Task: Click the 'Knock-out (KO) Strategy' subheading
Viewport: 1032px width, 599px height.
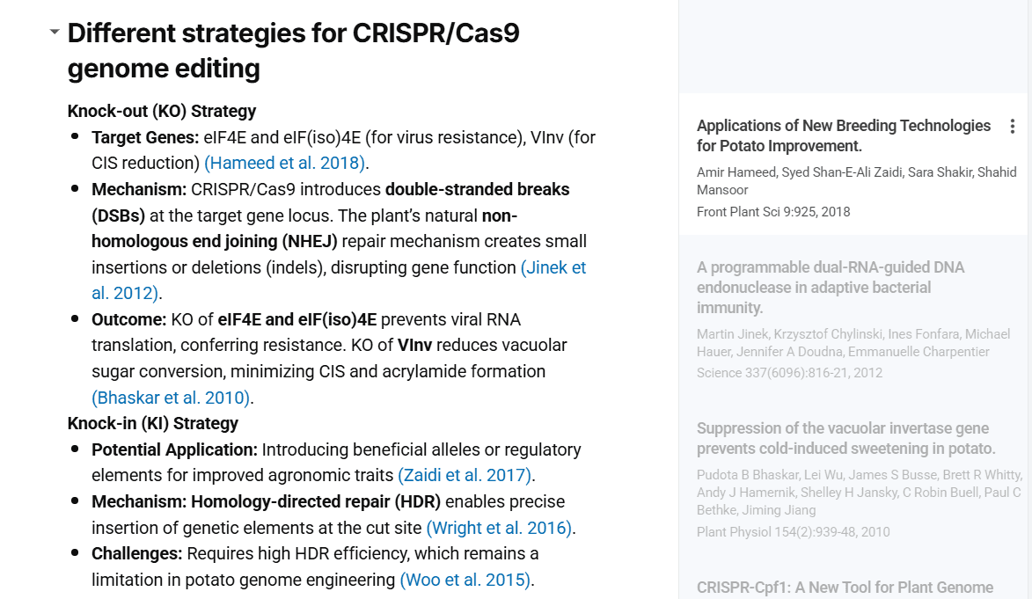Action: click(x=162, y=111)
